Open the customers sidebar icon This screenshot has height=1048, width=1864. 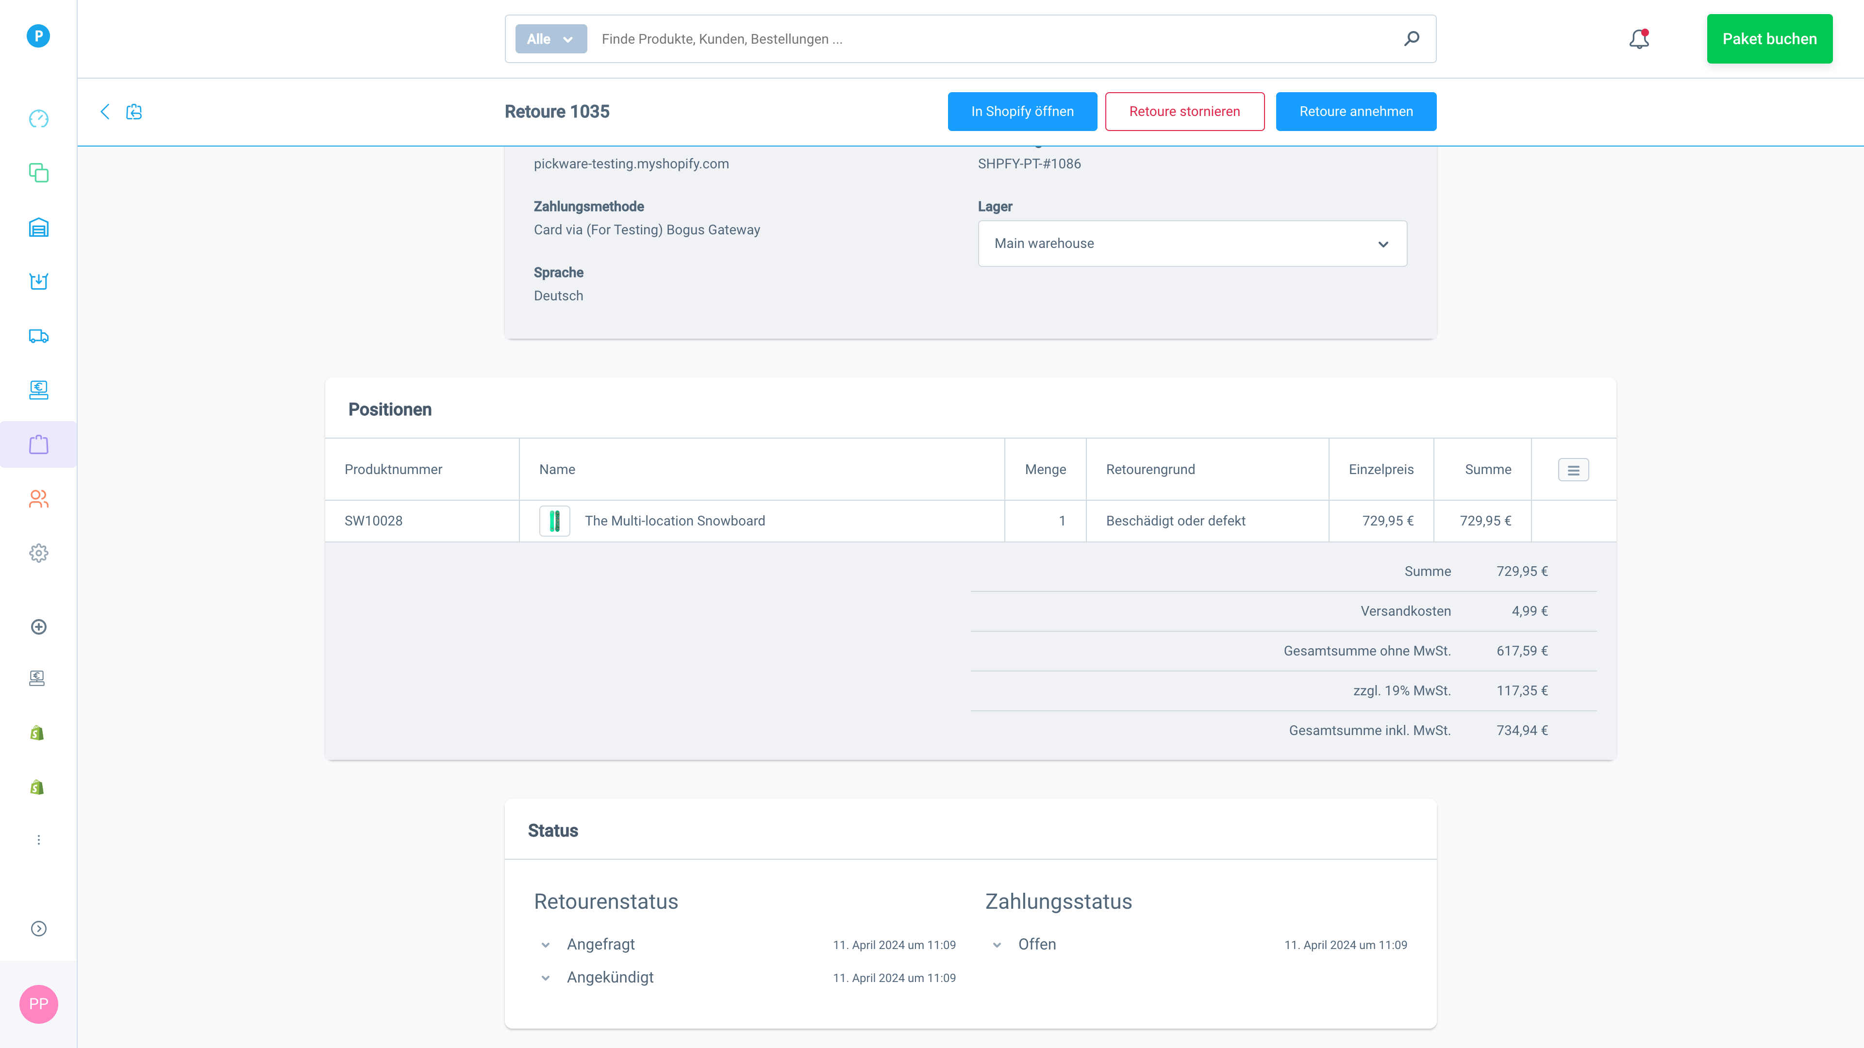click(38, 498)
